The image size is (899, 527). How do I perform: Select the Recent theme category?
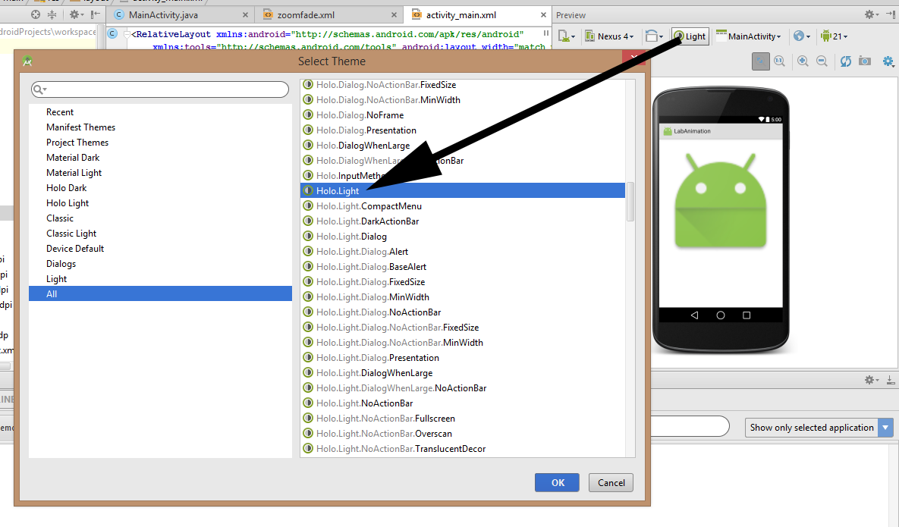(x=160, y=111)
